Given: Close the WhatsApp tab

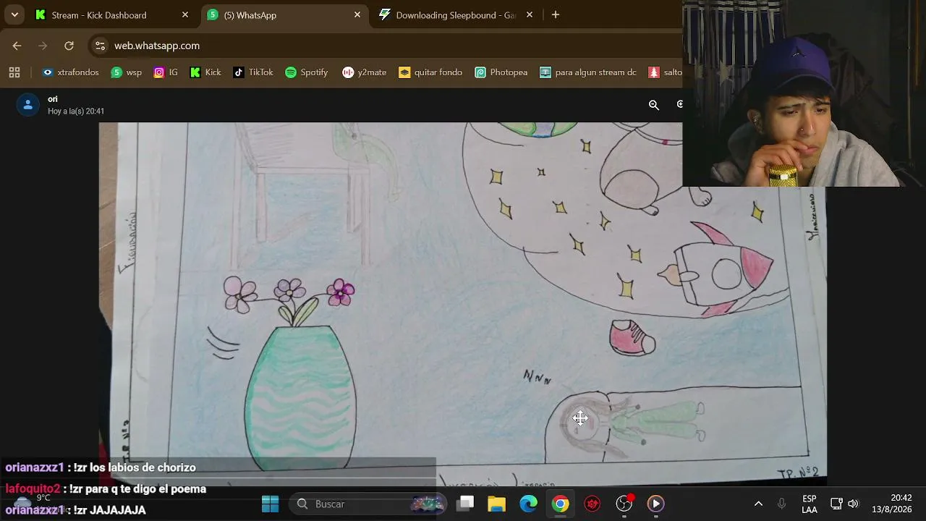Looking at the screenshot, I should (357, 14).
